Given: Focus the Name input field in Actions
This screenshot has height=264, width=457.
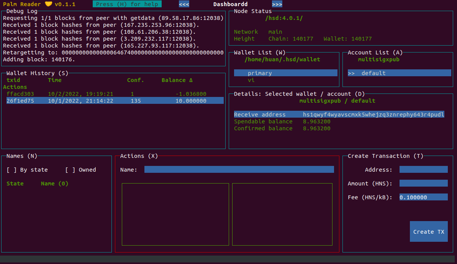Looking at the screenshot, I should coord(239,169).
